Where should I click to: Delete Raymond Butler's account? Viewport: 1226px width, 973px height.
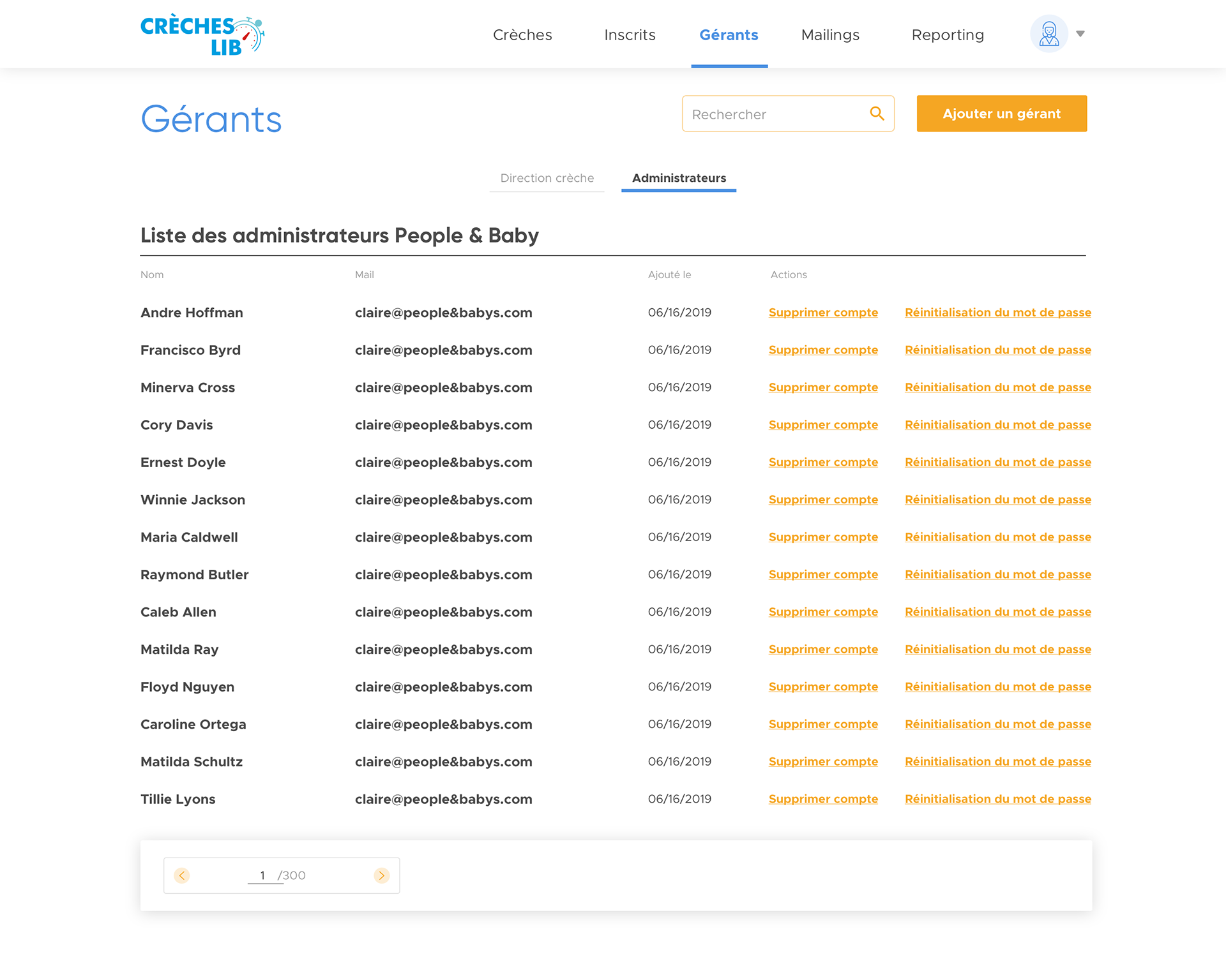pyautogui.click(x=823, y=575)
